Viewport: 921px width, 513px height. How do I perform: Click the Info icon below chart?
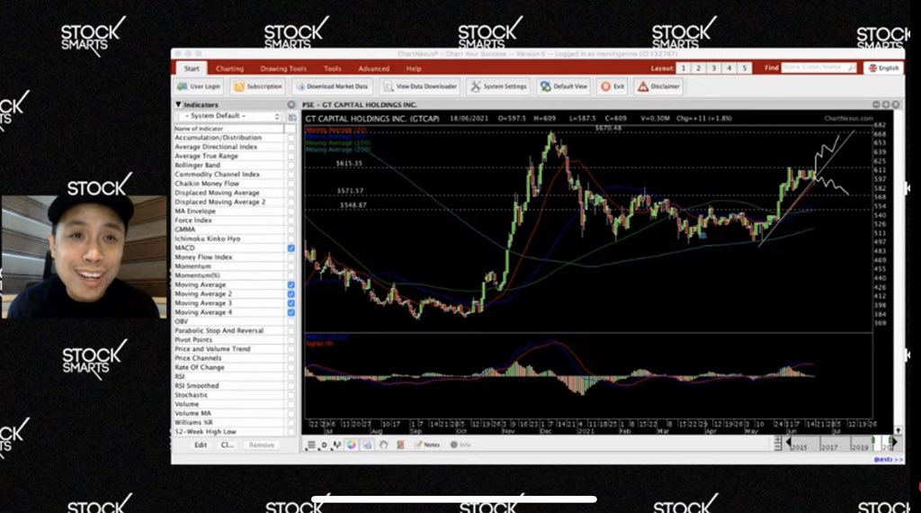[x=460, y=445]
